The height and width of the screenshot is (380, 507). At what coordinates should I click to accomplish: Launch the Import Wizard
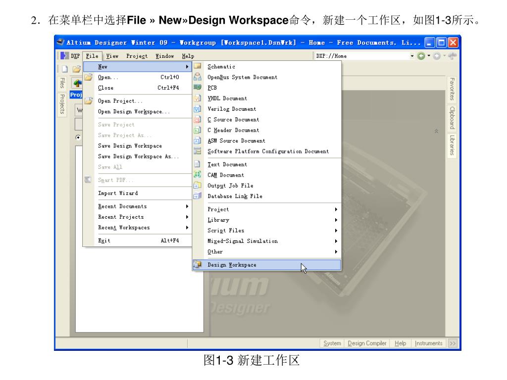[138, 193]
